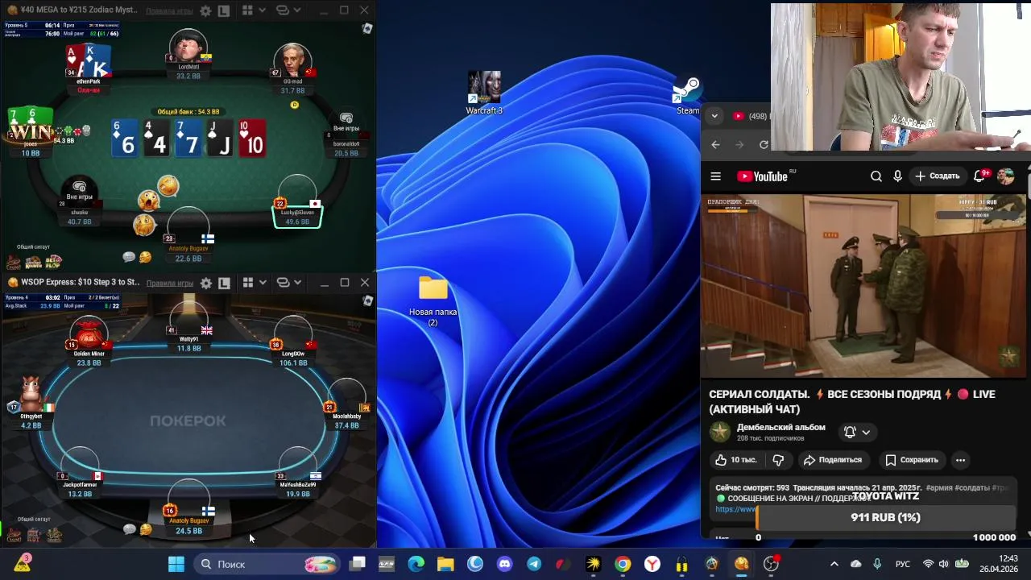Open 'Дембельский альбом' channel name
This screenshot has width=1031, height=580.
[780, 428]
